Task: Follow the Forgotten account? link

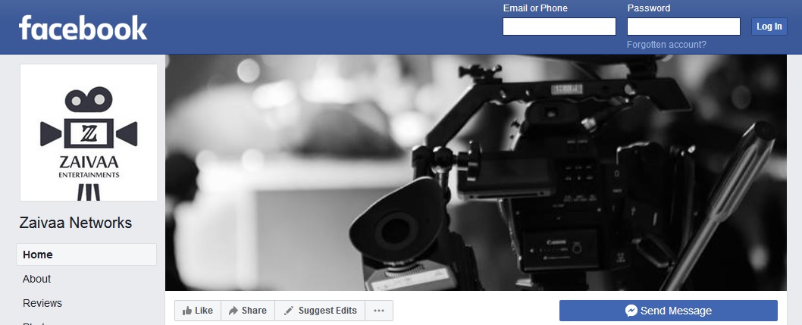Action: [666, 45]
